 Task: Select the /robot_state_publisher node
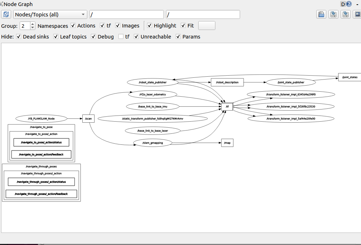tap(153, 82)
